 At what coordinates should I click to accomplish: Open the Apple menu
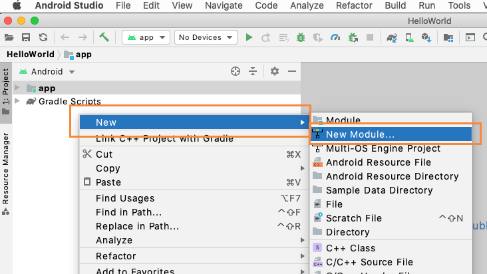pos(17,5)
